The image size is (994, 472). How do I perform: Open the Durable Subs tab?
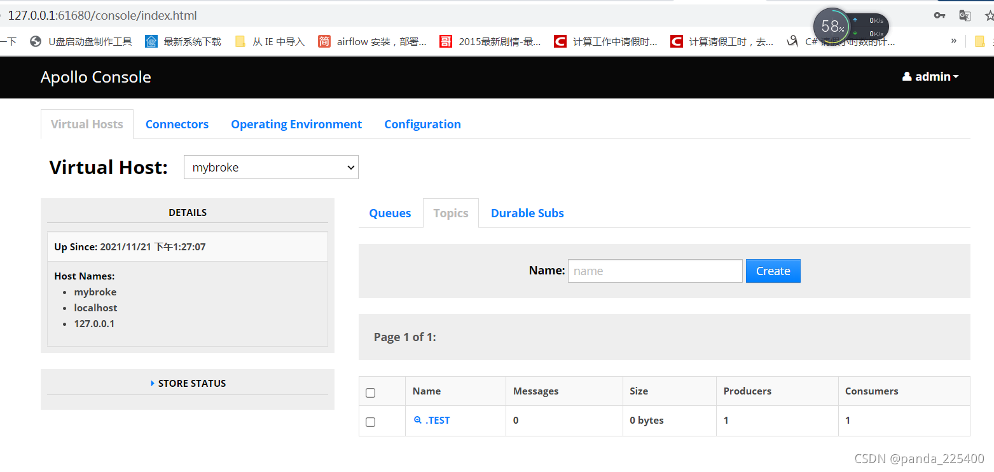[x=527, y=213]
